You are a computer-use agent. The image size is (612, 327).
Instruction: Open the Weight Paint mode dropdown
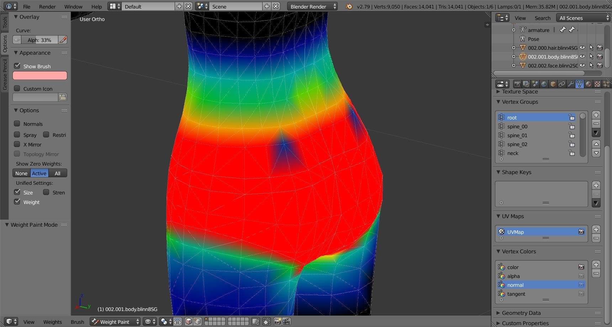pyautogui.click(x=115, y=322)
